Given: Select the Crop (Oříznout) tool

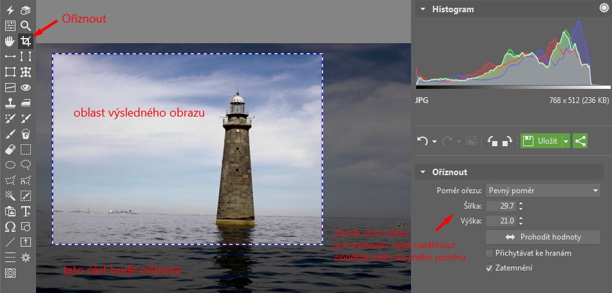Looking at the screenshot, I should 26,41.
